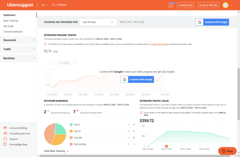
Task: Click the warning icon beside traffic unavailable notice
Action: (45, 44)
